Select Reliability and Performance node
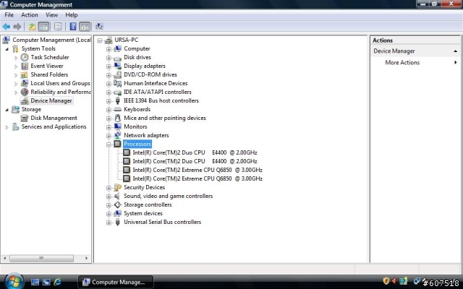 pyautogui.click(x=61, y=92)
